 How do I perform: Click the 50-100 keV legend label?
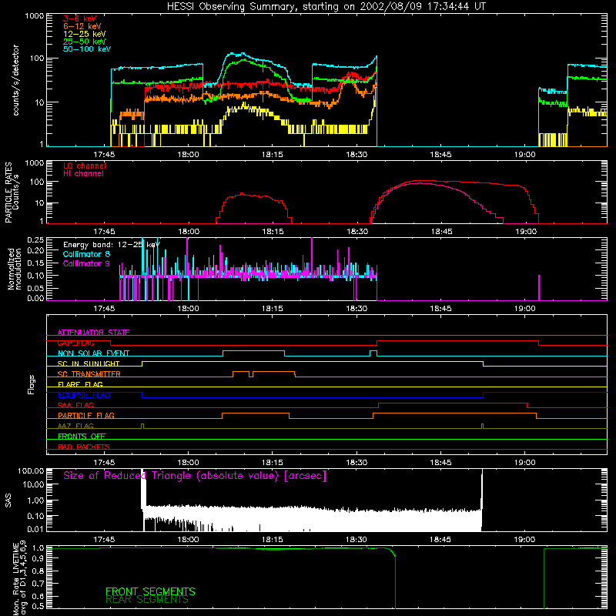click(87, 49)
